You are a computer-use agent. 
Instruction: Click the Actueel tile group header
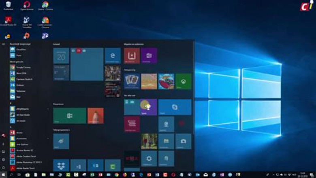pos(56,44)
